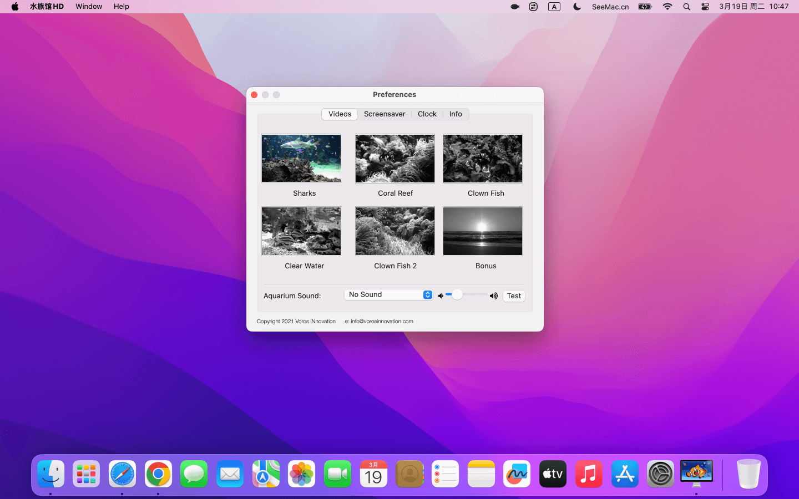The width and height of the screenshot is (799, 499).
Task: Click the low volume speaker icon
Action: click(441, 296)
